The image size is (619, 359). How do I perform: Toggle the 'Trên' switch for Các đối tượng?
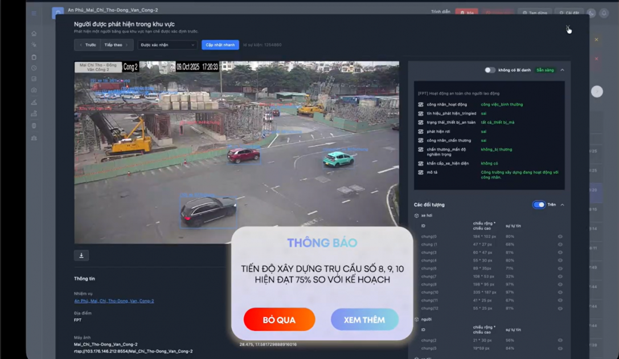538,205
